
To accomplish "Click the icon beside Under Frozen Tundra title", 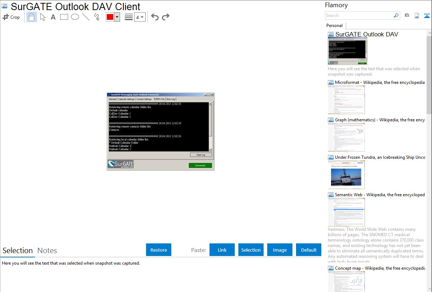I will click(331, 157).
